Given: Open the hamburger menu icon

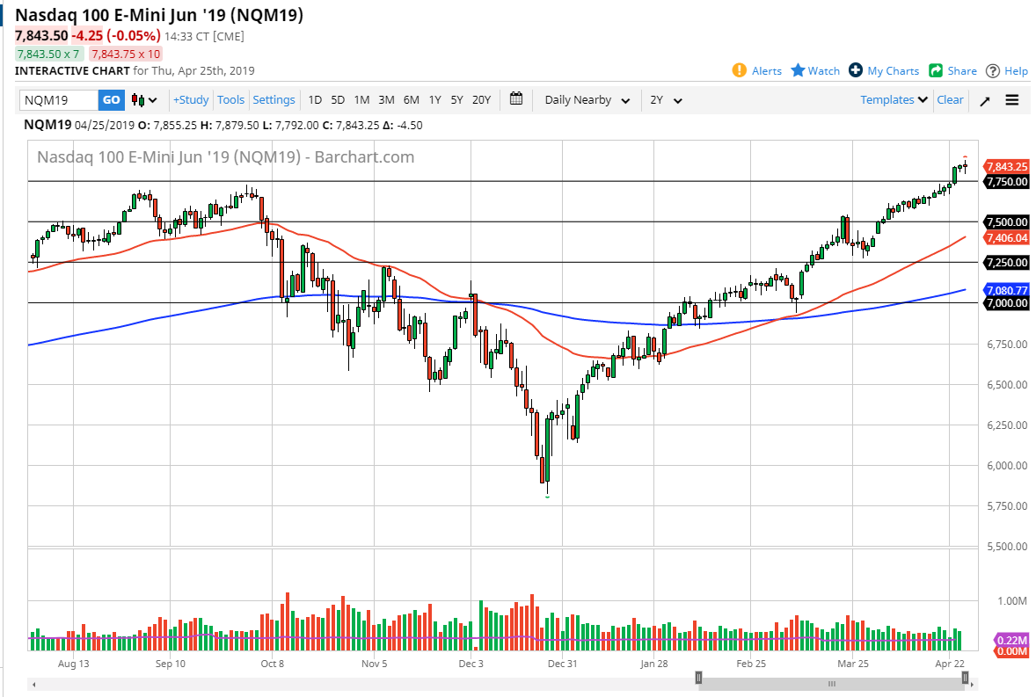Looking at the screenshot, I should pos(1011,99).
